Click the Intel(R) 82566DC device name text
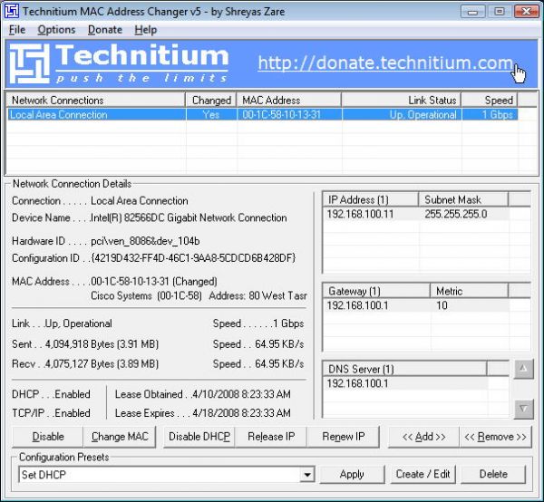 click(189, 217)
